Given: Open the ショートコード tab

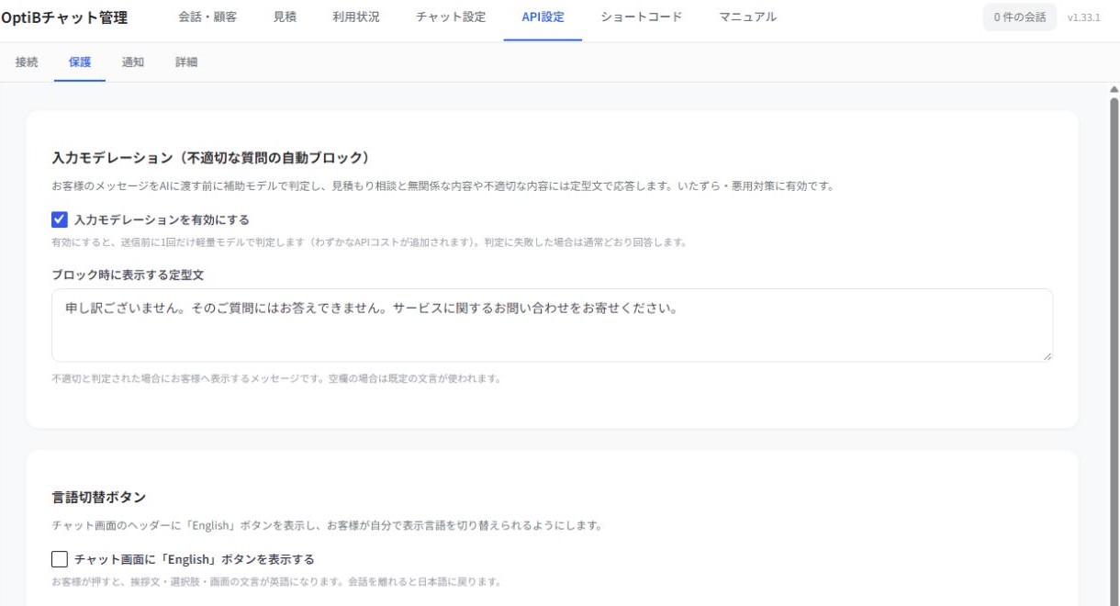Looking at the screenshot, I should (x=641, y=17).
